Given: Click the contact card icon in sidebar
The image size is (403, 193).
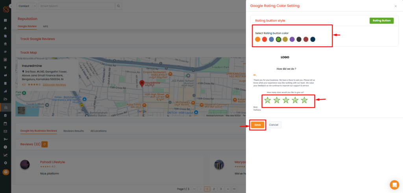Looking at the screenshot, I should [6, 60].
